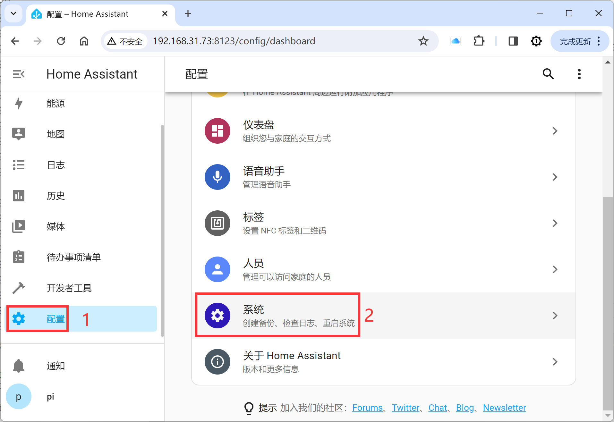Open the 媒体 media player icon
Image resolution: width=614 pixels, height=422 pixels.
[19, 226]
